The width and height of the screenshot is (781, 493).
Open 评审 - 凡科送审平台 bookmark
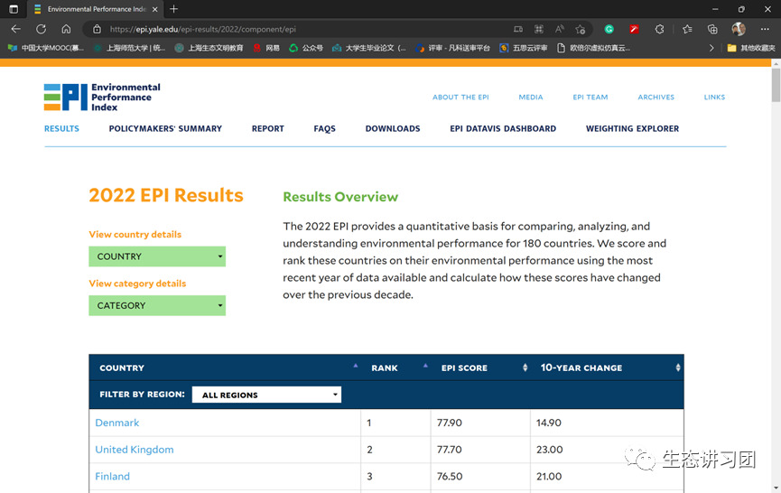coord(452,48)
